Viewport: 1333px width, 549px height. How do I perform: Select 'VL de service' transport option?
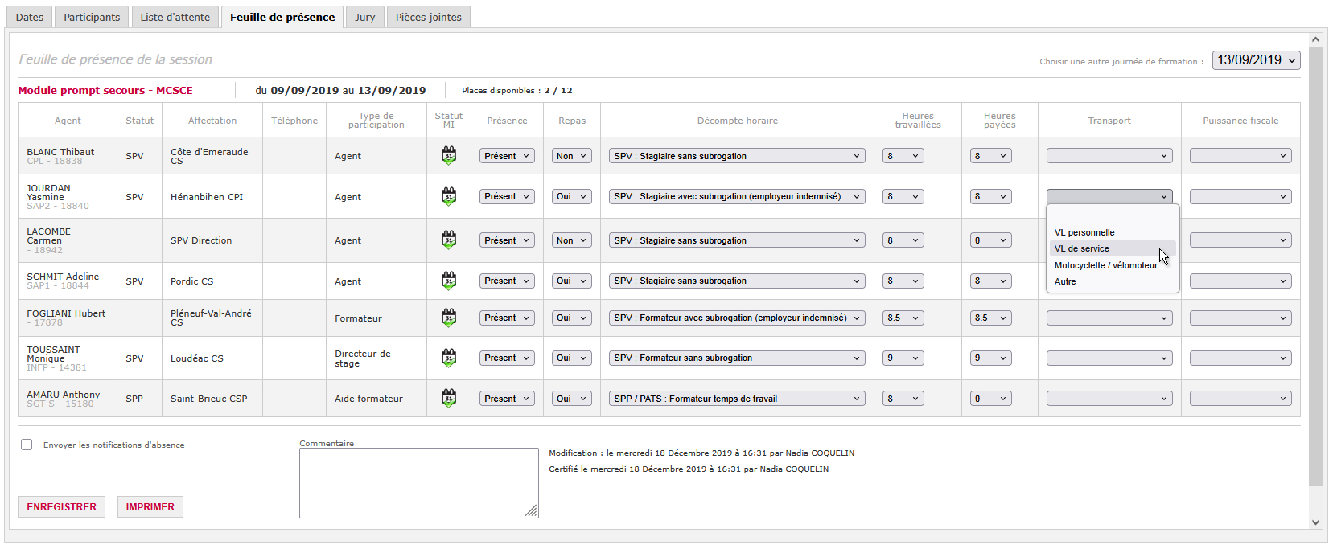point(1113,248)
